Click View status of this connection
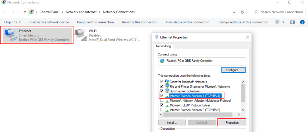 pos(187,22)
